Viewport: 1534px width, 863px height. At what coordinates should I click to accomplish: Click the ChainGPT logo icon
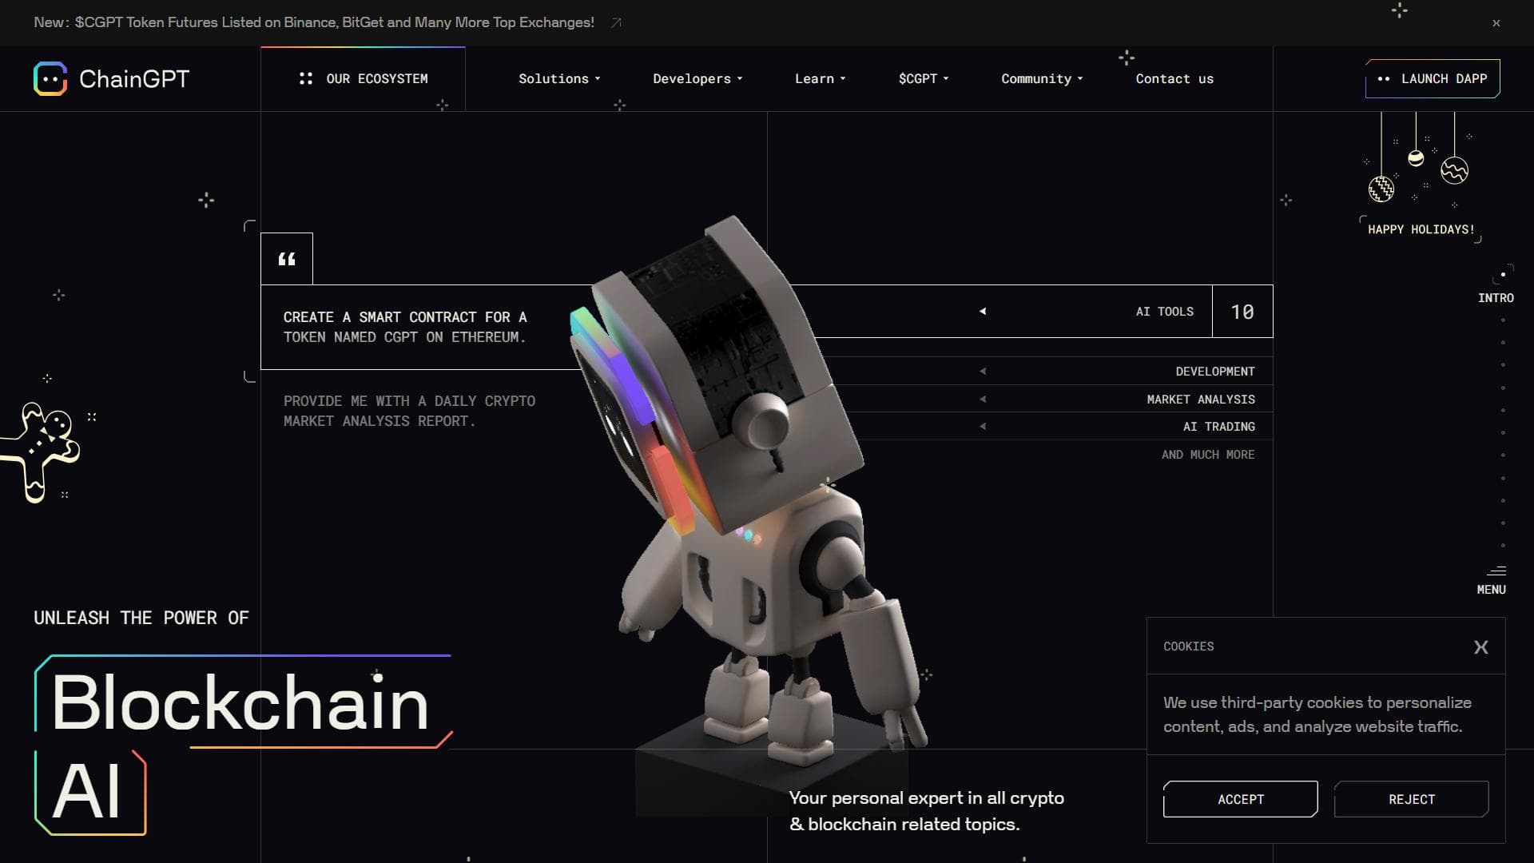tap(50, 78)
